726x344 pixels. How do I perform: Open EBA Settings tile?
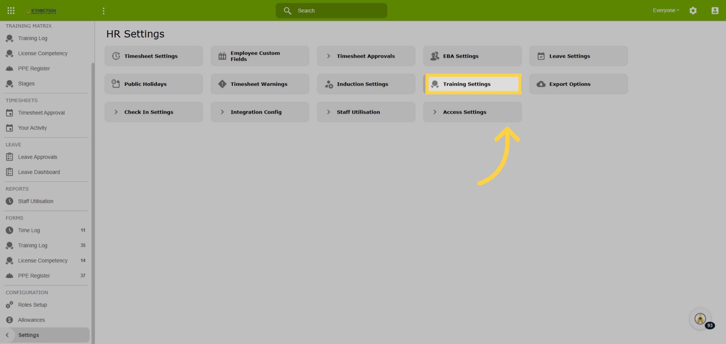point(472,56)
